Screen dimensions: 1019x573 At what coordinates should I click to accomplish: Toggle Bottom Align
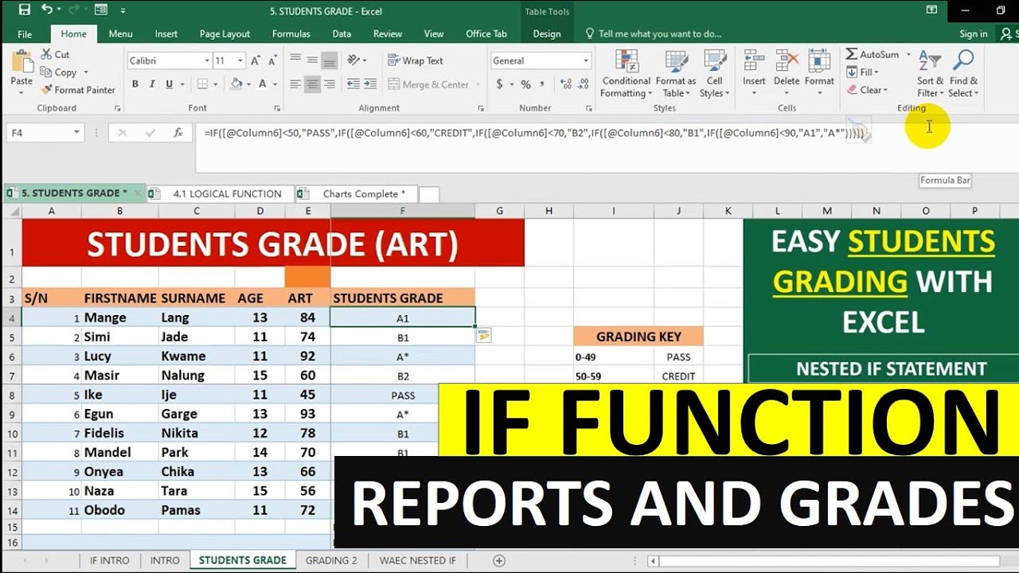(329, 60)
